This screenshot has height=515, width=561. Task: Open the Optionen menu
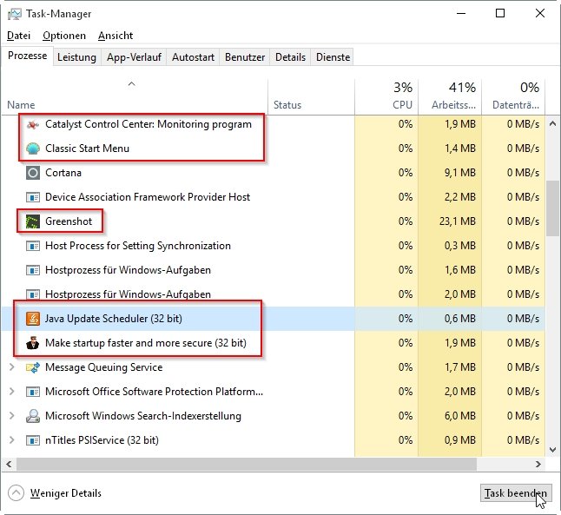64,36
